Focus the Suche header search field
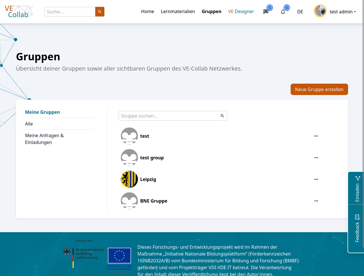The width and height of the screenshot is (364, 276). click(x=70, y=12)
